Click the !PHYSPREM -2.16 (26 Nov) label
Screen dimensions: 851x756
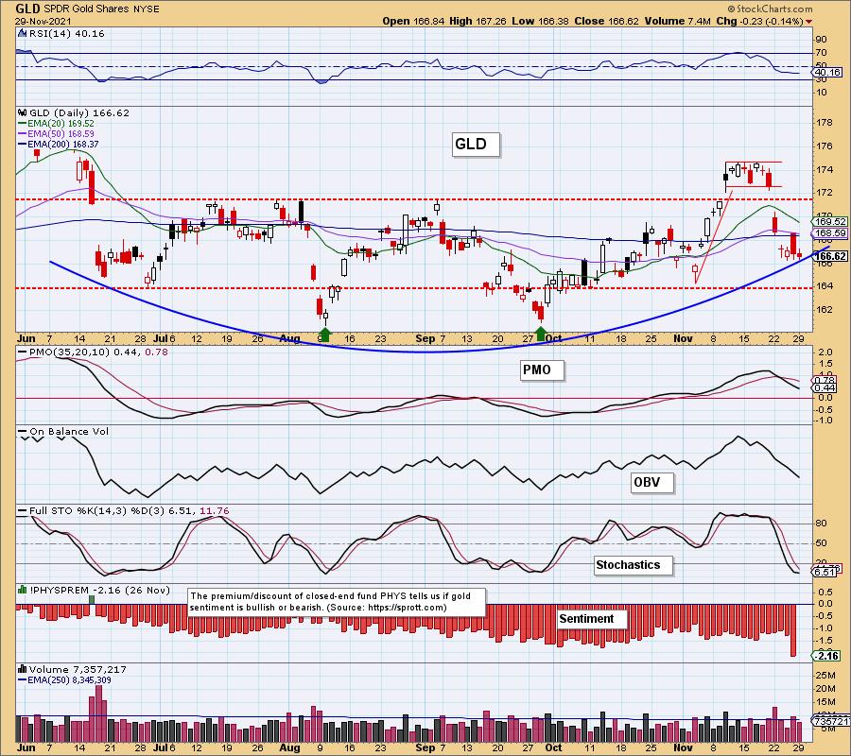pos(99,590)
